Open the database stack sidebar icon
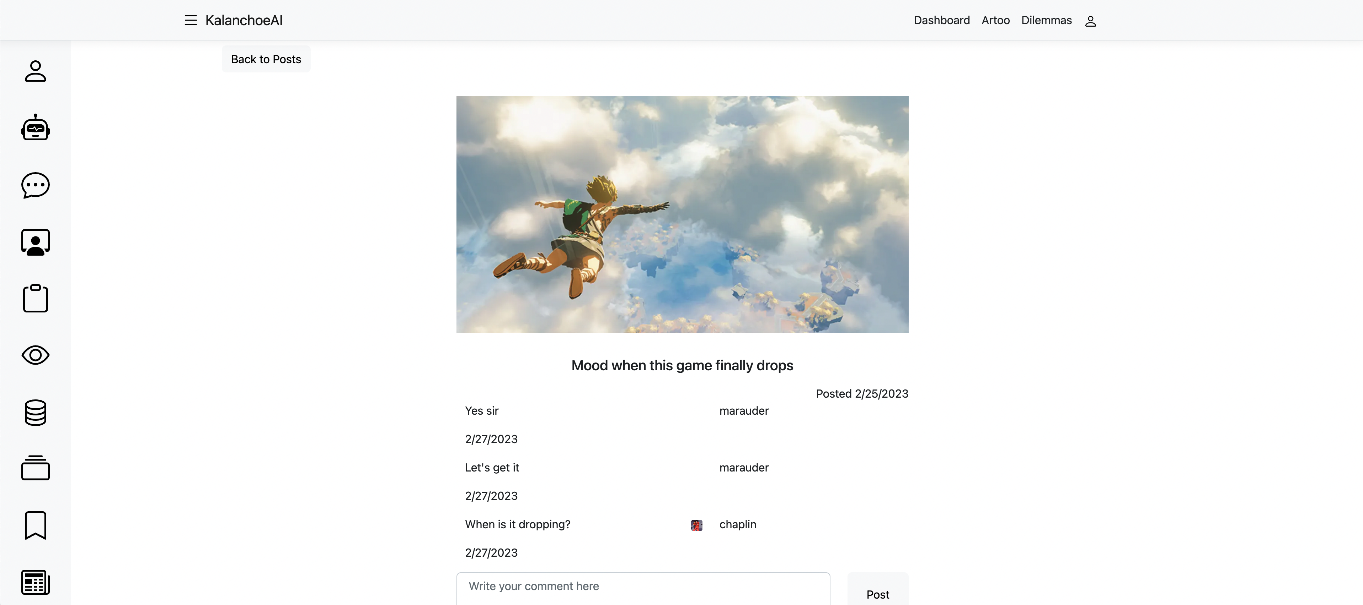Viewport: 1363px width, 605px height. [x=36, y=412]
